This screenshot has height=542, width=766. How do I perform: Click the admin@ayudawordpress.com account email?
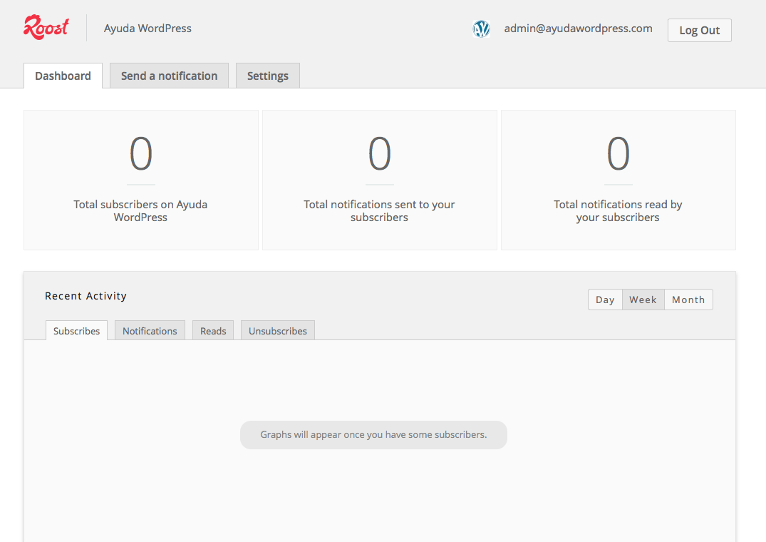click(578, 29)
